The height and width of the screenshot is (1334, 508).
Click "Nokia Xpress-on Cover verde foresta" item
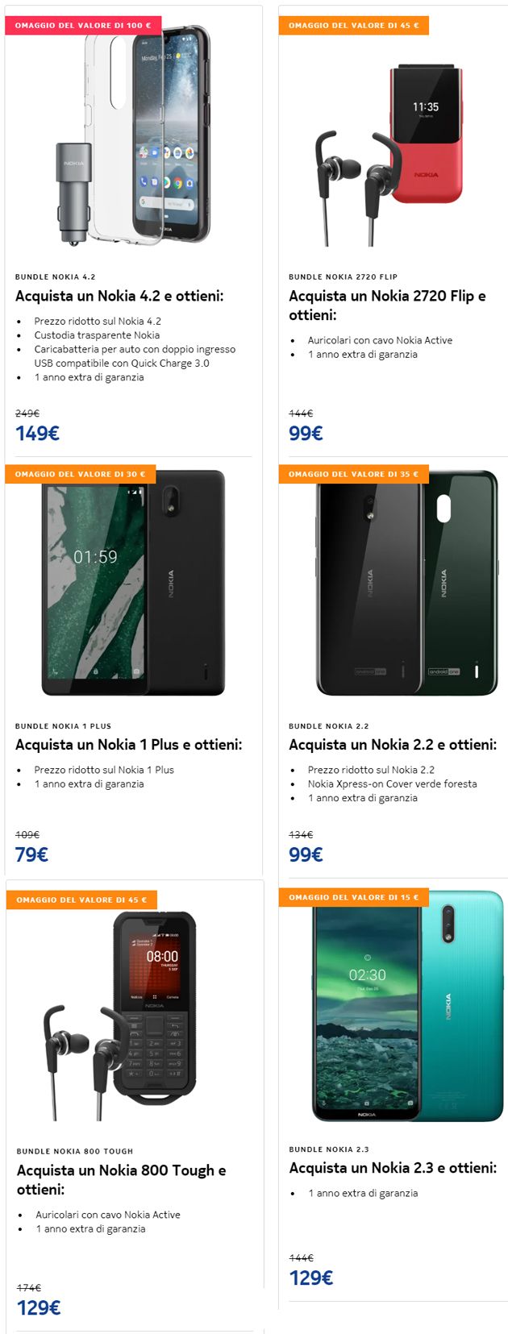(x=392, y=783)
